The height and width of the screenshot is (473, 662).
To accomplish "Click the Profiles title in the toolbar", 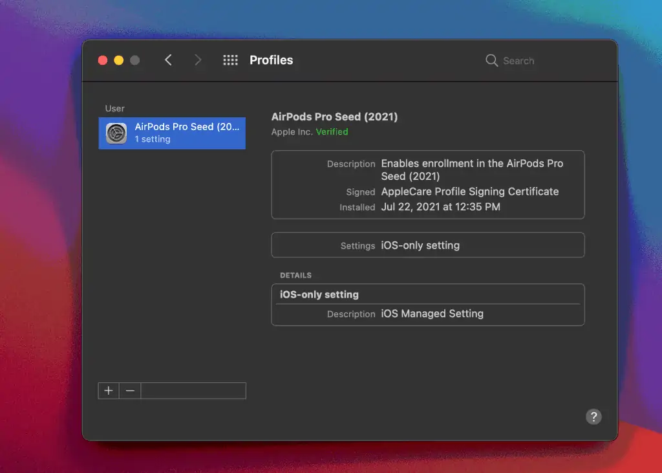I will coord(271,60).
